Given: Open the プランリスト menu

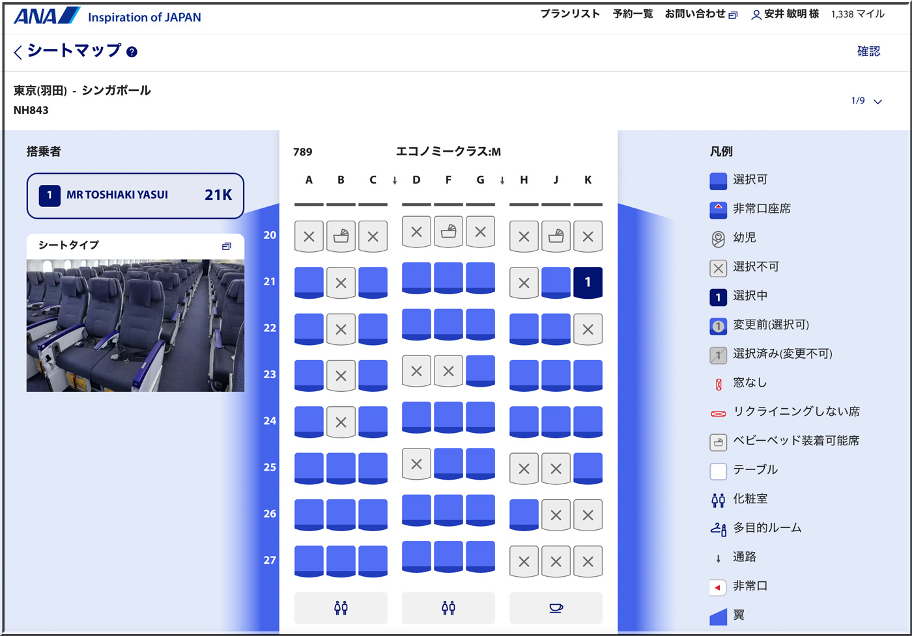Looking at the screenshot, I should click(x=569, y=14).
